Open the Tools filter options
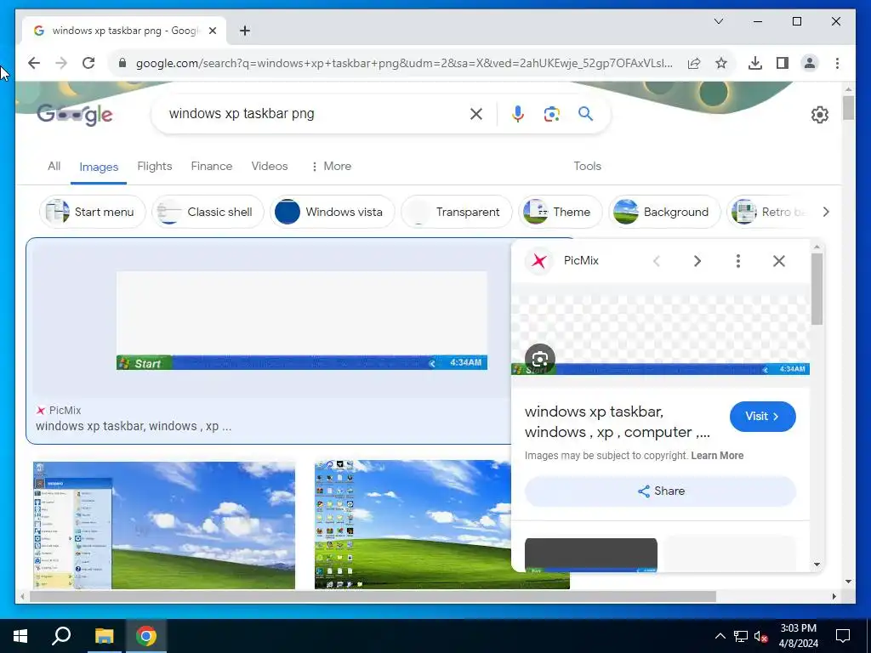The height and width of the screenshot is (653, 871). [587, 166]
